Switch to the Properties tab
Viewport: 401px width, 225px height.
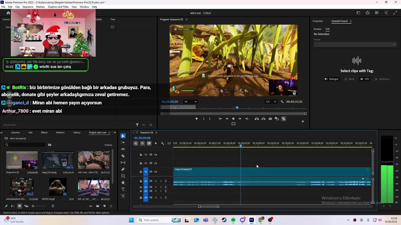point(318,21)
